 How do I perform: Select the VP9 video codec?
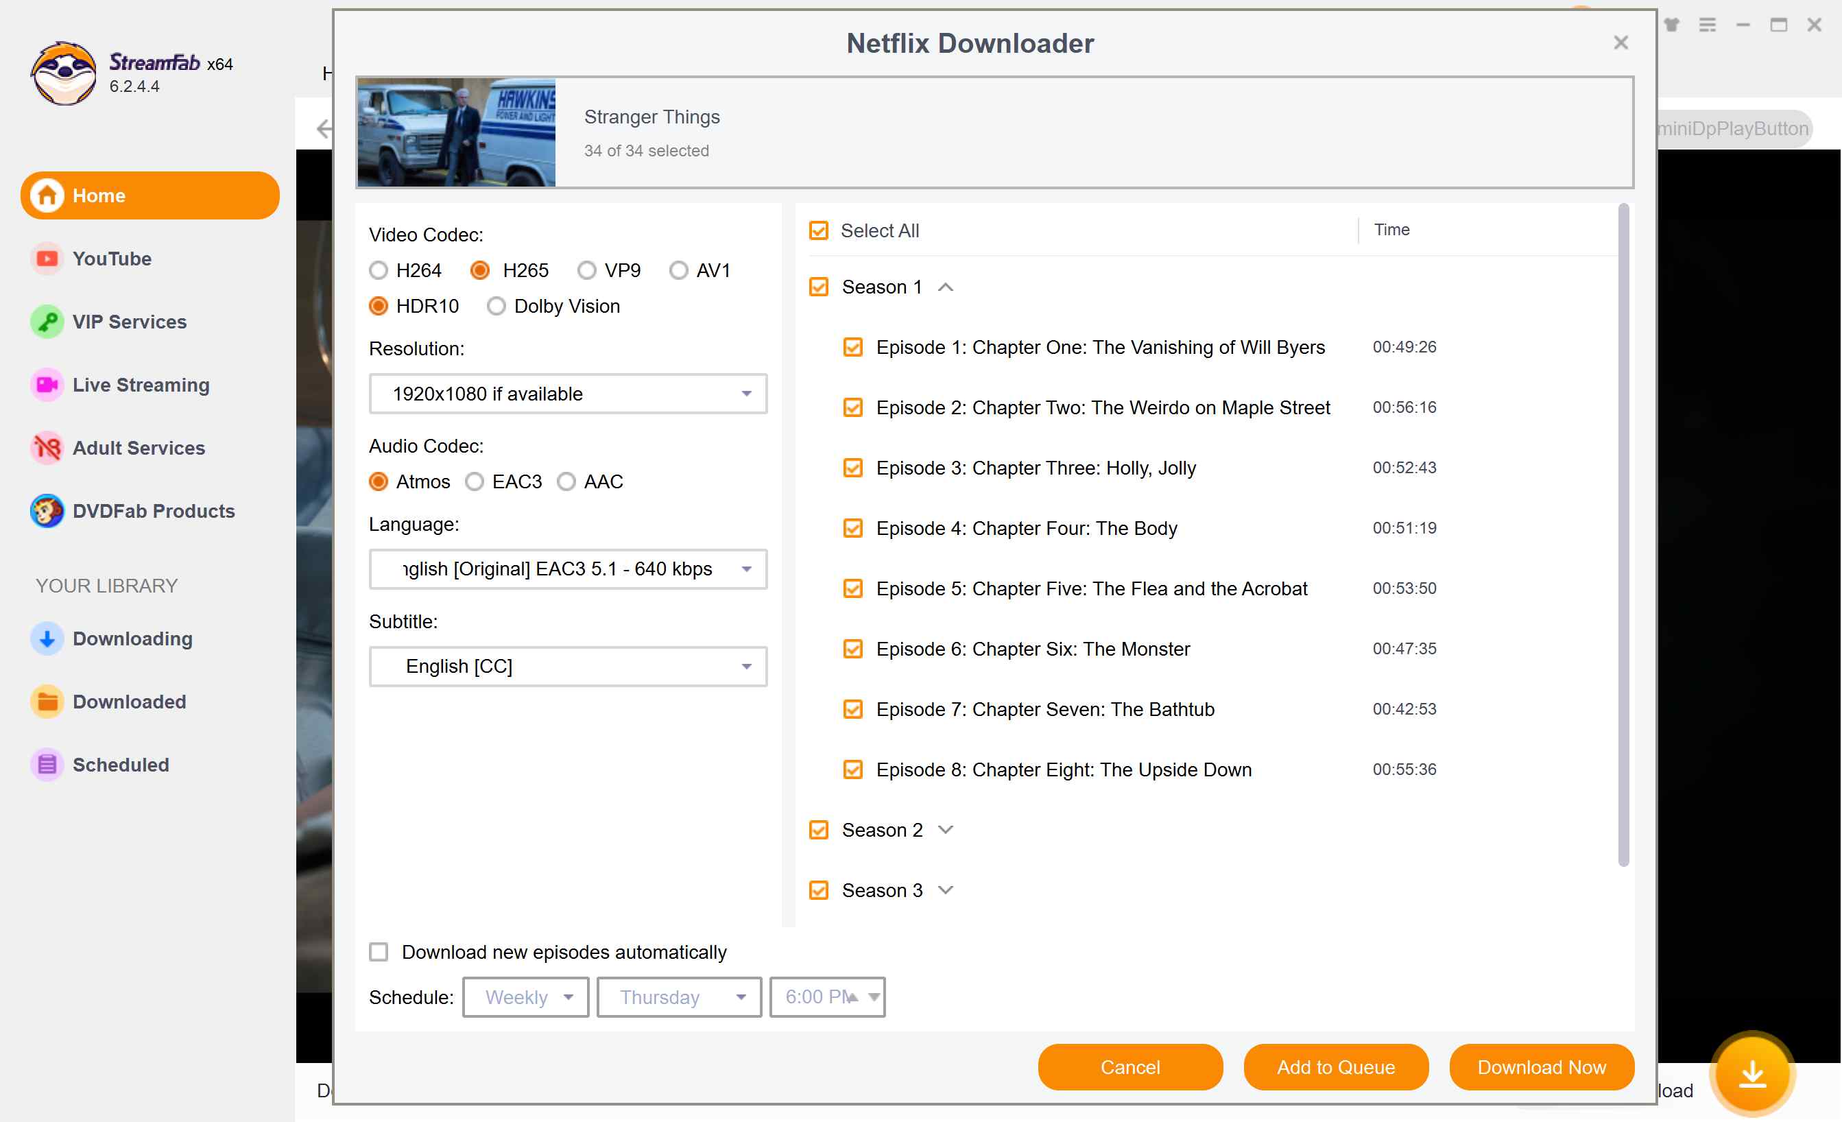tap(587, 270)
